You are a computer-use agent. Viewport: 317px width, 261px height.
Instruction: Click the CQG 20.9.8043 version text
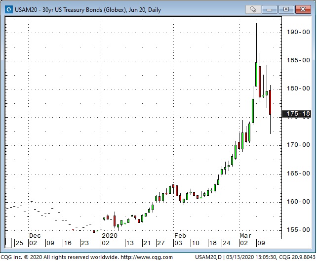point(297,258)
